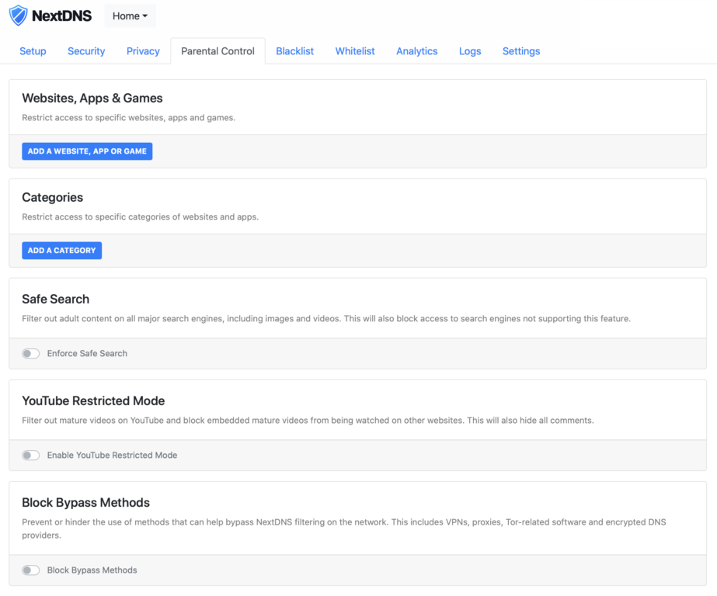Enable YouTube Restricted Mode switch
This screenshot has width=717, height=596.
[x=30, y=456]
